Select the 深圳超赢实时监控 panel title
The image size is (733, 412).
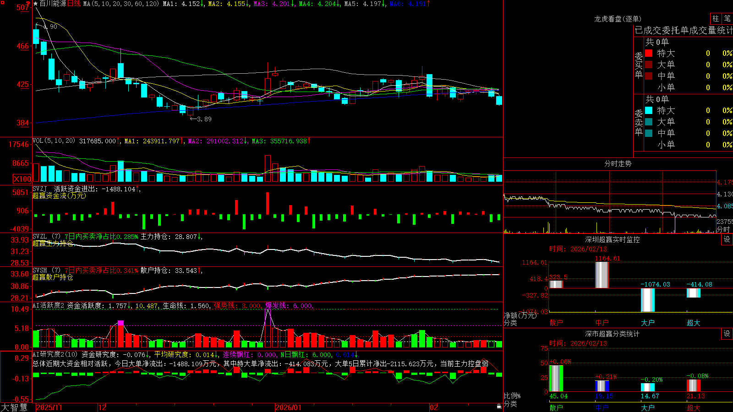613,239
